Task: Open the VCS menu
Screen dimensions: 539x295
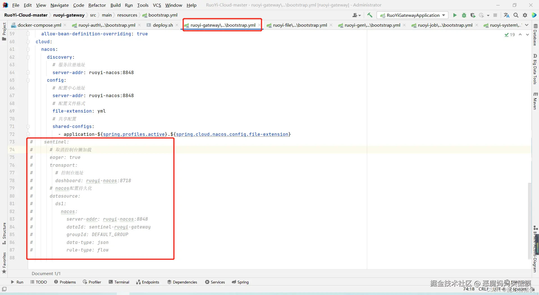Action: click(157, 5)
